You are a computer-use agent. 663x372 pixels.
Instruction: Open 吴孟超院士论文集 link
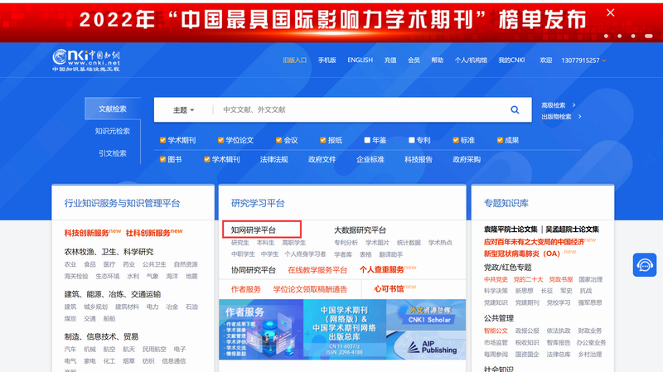click(572, 229)
